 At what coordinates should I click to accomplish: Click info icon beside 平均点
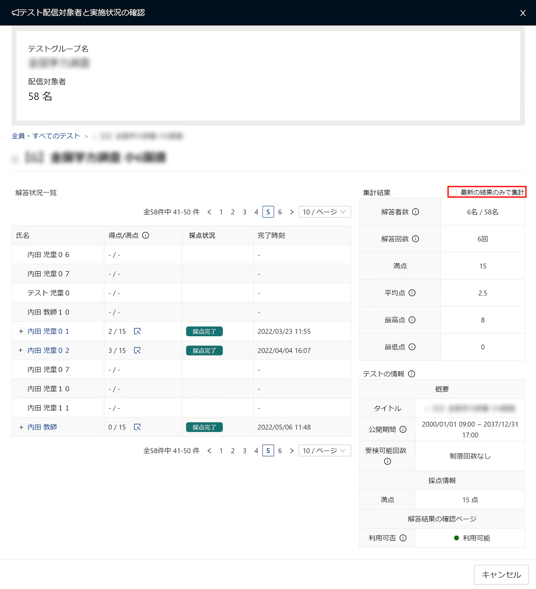pyautogui.click(x=412, y=293)
